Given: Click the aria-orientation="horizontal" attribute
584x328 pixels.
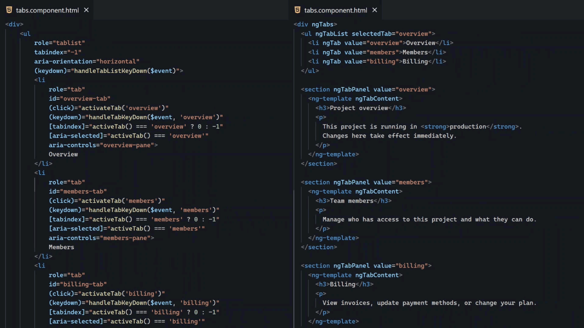Looking at the screenshot, I should 87,61.
